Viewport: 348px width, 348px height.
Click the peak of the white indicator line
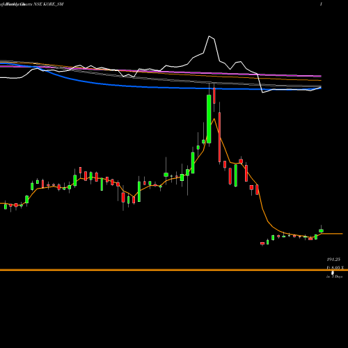pos(209,36)
